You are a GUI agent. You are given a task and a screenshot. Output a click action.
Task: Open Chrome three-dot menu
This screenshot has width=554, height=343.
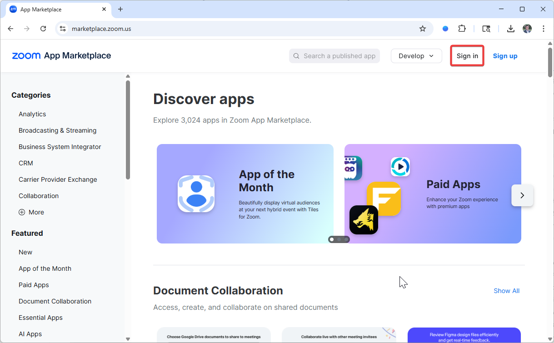(x=544, y=29)
